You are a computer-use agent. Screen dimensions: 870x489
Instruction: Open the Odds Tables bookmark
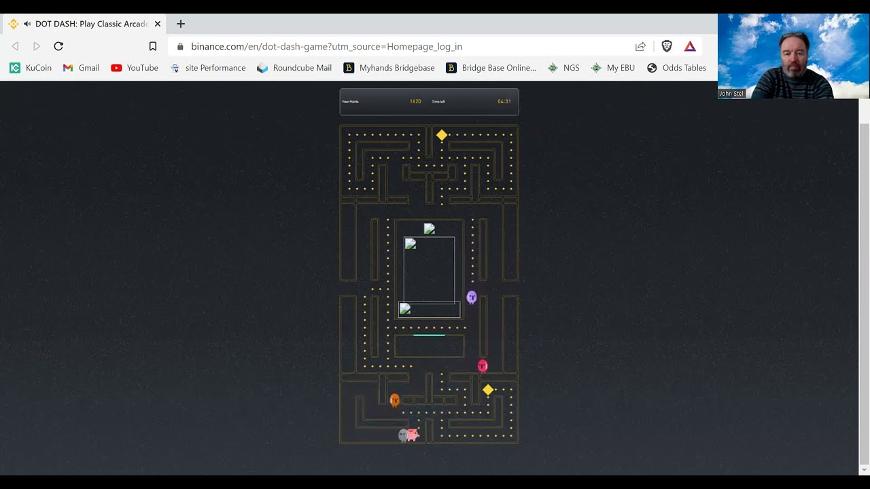[x=676, y=68]
